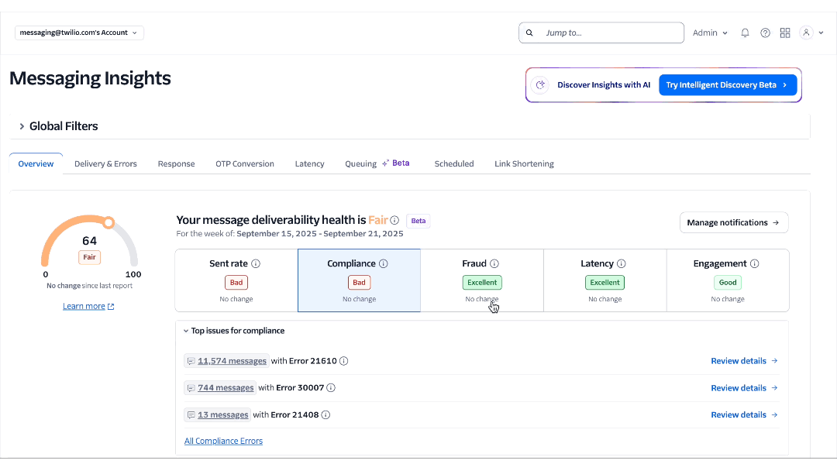Open the Admin dropdown menu
This screenshot has height=471, width=837.
[x=710, y=33]
